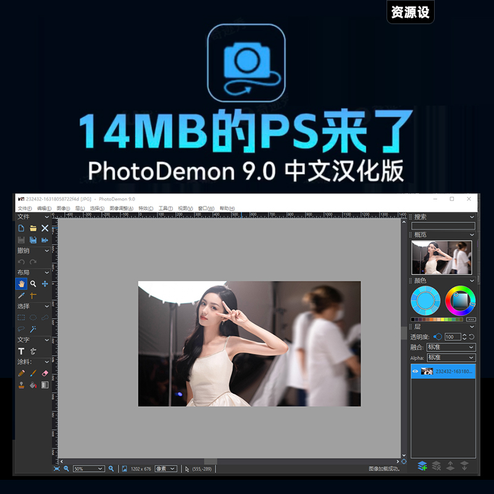Select the Rectangle selection tool
Screen dimensions: 494x494
(x=21, y=317)
